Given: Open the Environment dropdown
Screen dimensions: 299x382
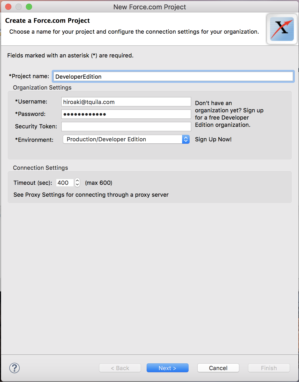Looking at the screenshot, I should point(126,139).
